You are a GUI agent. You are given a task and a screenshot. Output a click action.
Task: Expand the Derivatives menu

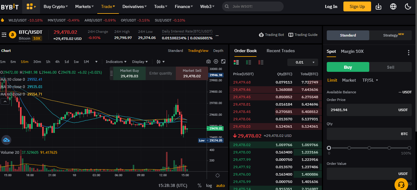(x=135, y=6)
